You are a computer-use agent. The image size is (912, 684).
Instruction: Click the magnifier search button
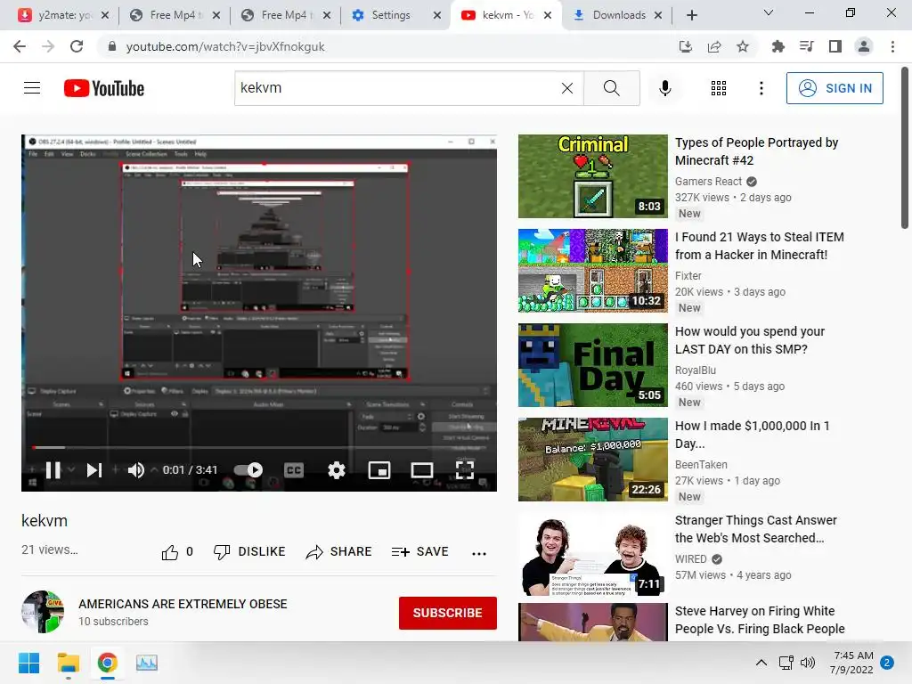coord(611,88)
